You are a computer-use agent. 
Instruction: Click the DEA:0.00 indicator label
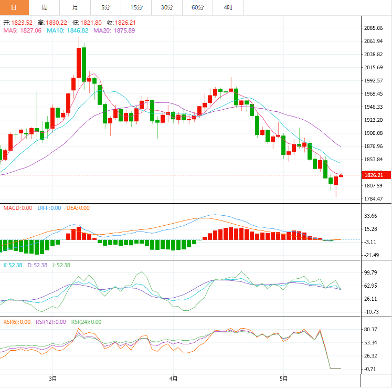coord(78,208)
